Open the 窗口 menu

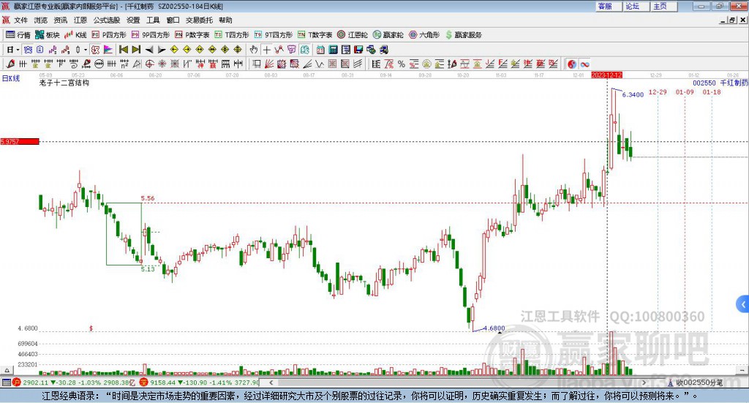[173, 20]
